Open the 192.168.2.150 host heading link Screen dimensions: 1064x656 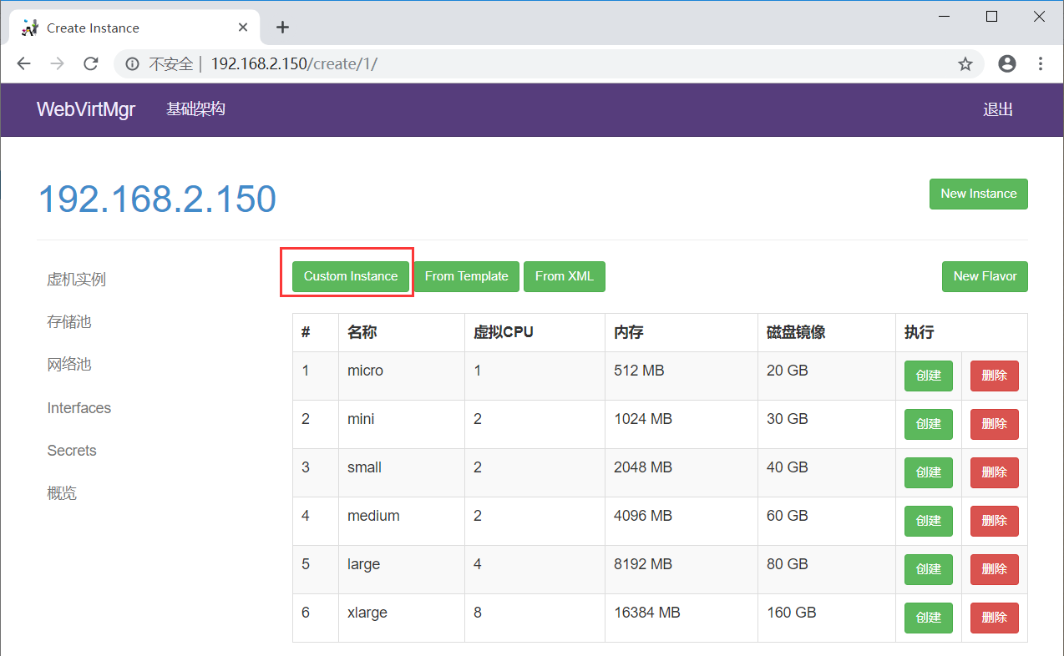pos(157,199)
